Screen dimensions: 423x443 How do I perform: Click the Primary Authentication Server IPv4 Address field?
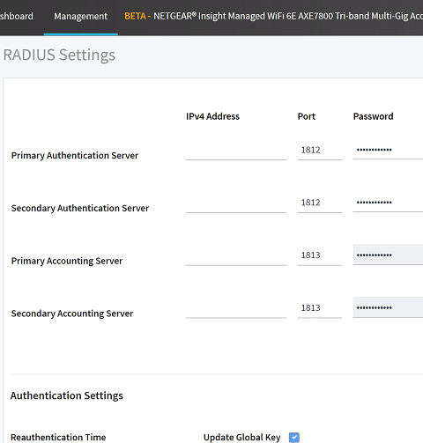click(236, 151)
